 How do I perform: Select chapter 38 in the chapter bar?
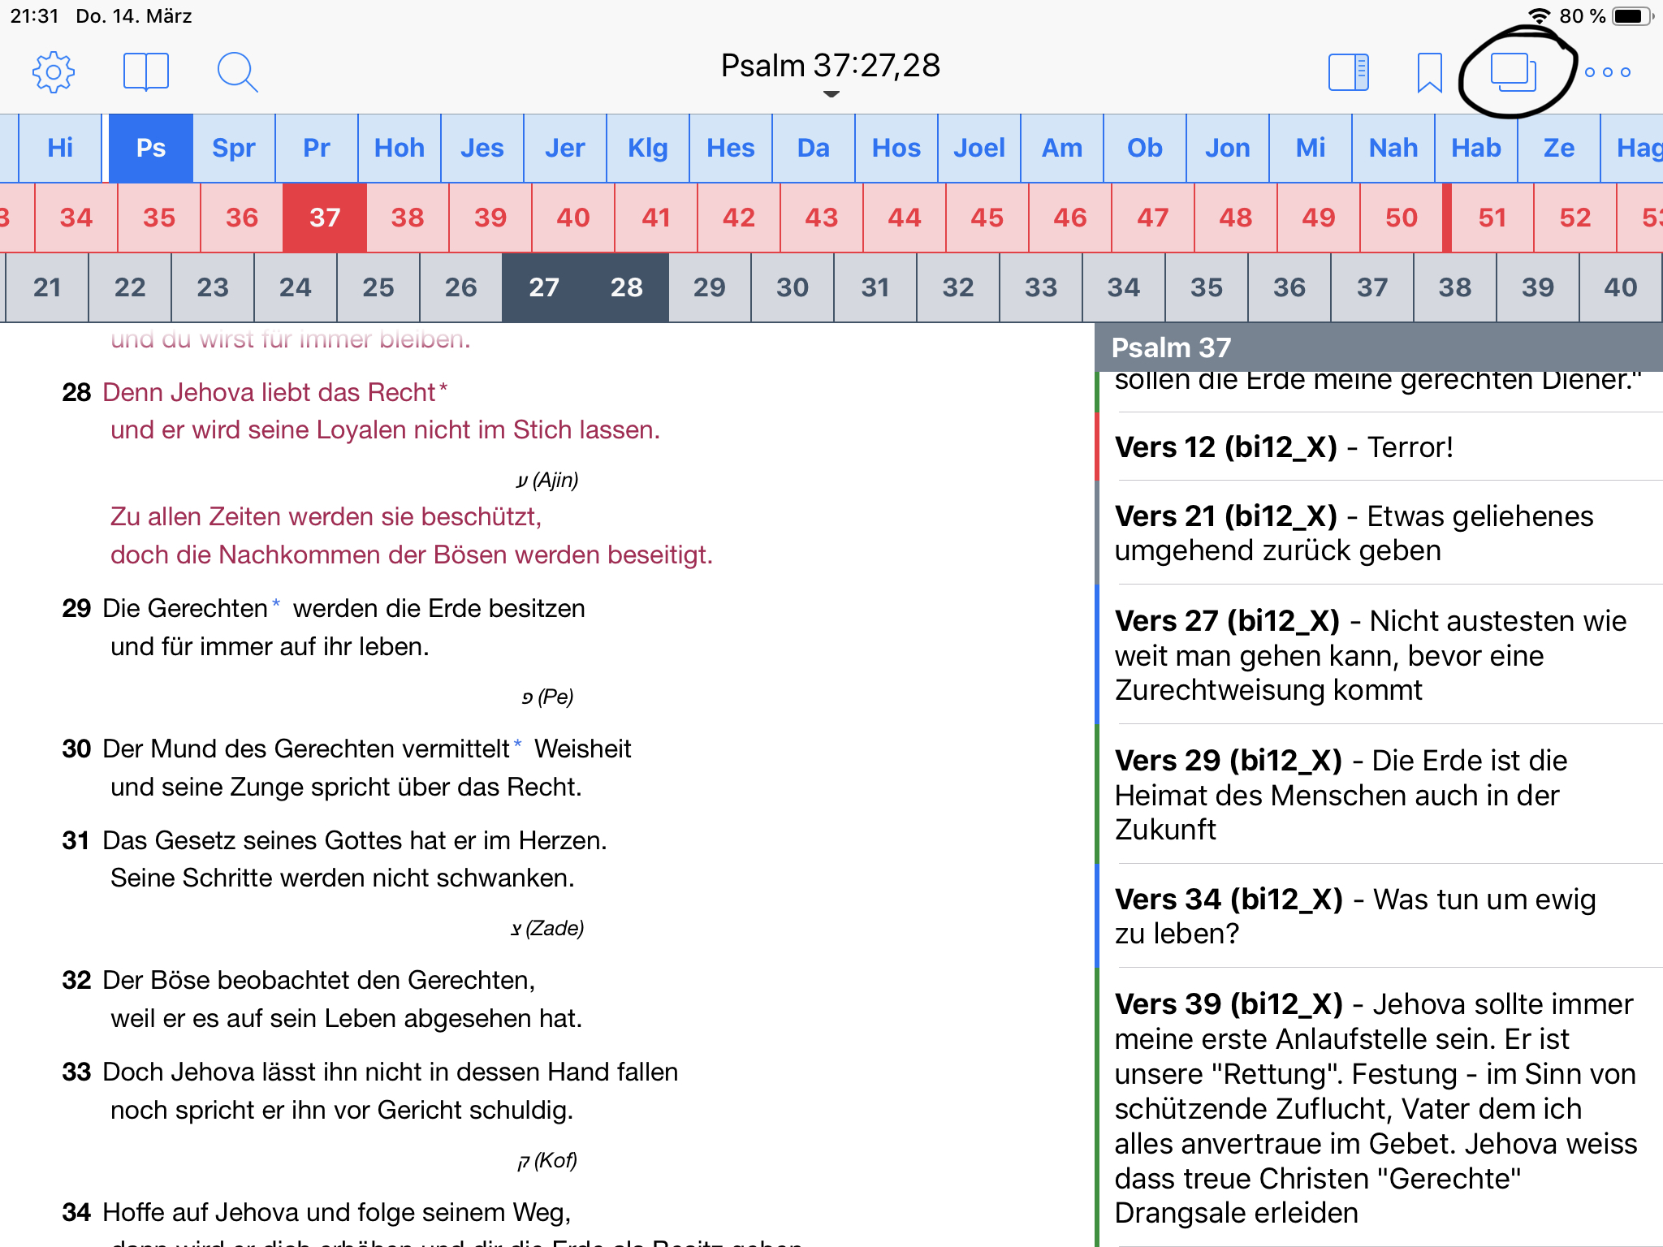[x=408, y=218]
